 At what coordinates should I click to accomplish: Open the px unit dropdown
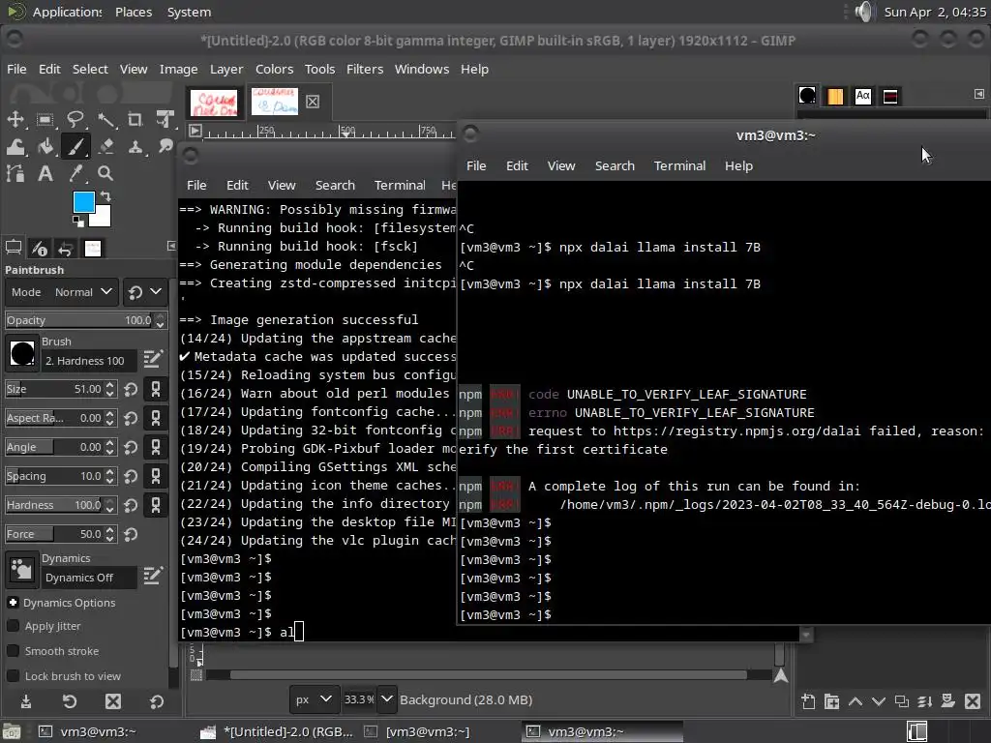point(315,699)
